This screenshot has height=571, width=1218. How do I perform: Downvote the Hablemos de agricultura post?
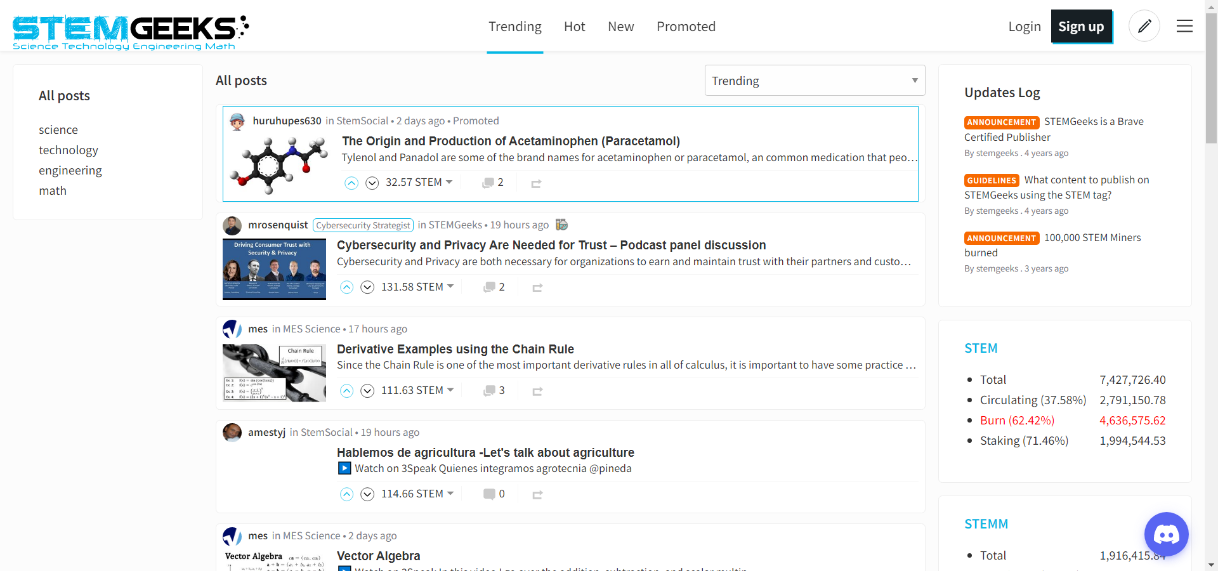(x=368, y=494)
